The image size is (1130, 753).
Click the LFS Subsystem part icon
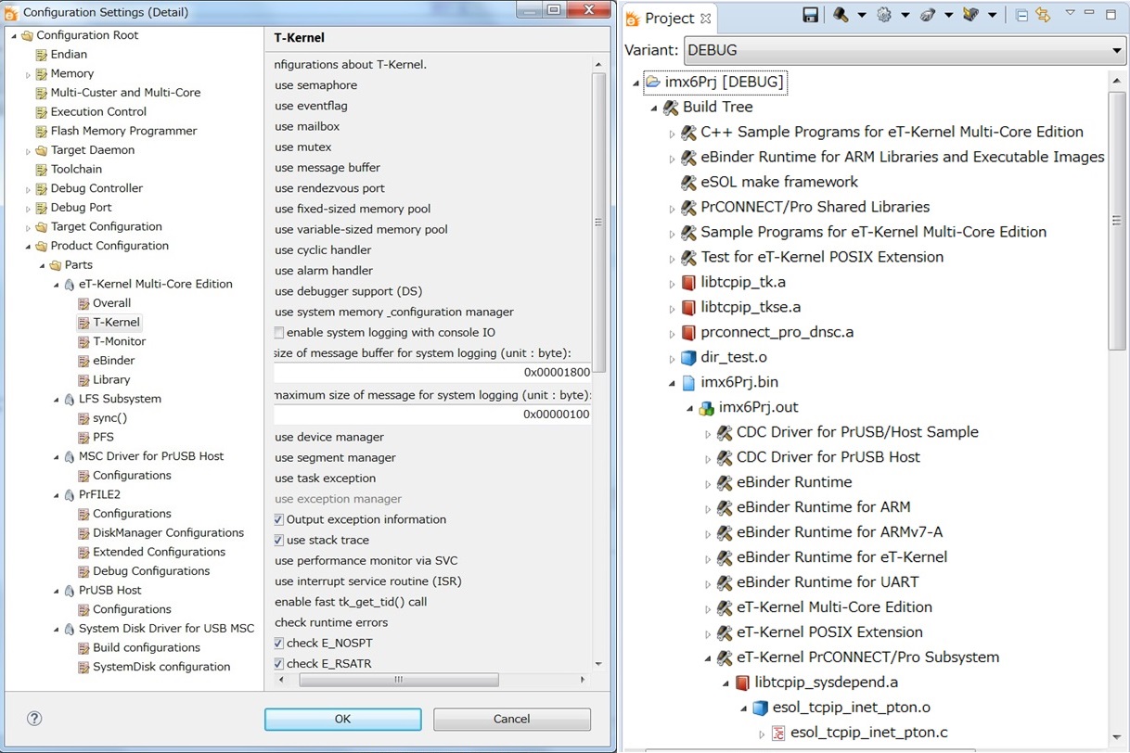(70, 399)
